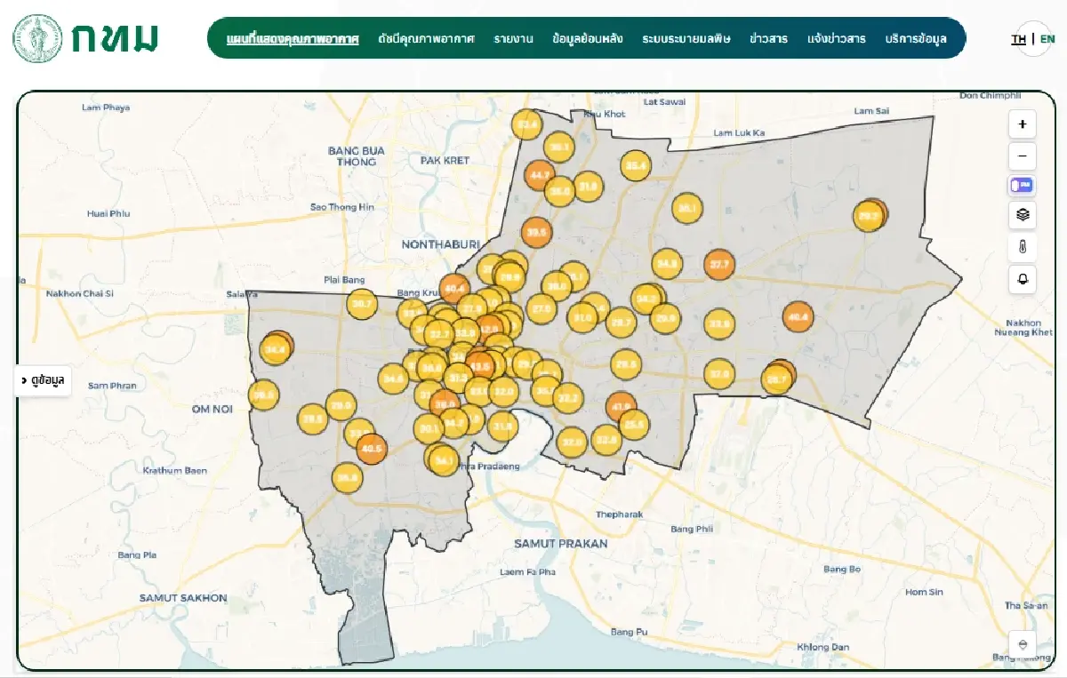1067x678 pixels.
Task: Click the yellow 35.4 station marker
Action: click(x=635, y=165)
